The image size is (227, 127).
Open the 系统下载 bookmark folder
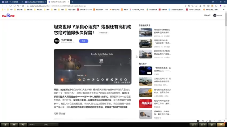click(18, 10)
